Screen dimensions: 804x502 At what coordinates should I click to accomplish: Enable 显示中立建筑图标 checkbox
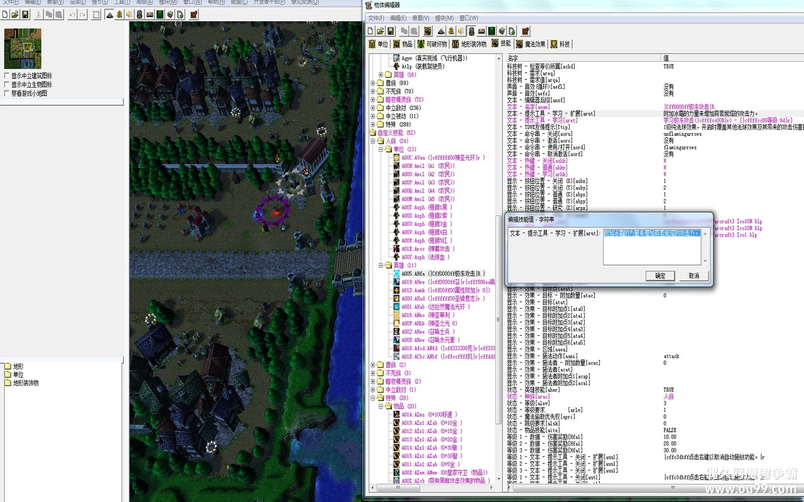pyautogui.click(x=7, y=76)
